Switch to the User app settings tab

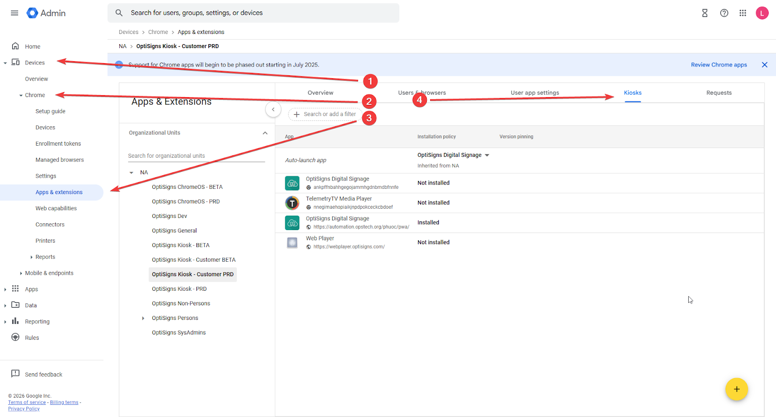[534, 93]
